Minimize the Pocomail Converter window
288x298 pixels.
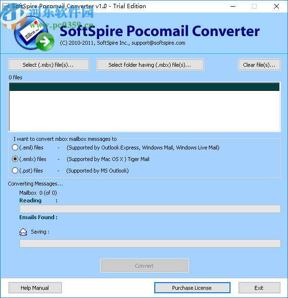pos(233,6)
